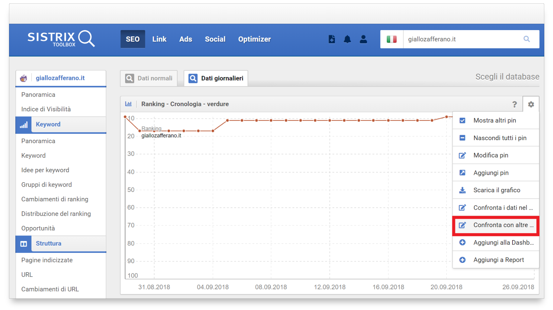Click the Dati normali magnifier icon

pos(129,78)
